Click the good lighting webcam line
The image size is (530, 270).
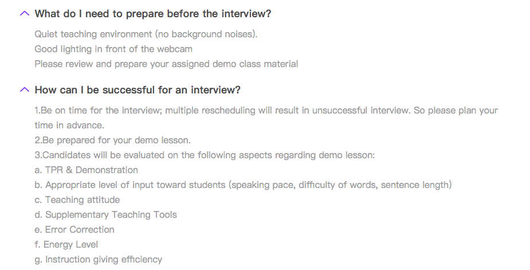113,49
